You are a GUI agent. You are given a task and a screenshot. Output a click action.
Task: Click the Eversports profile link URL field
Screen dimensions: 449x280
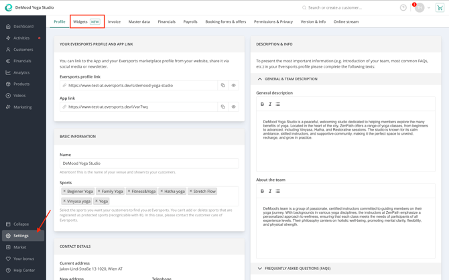(x=139, y=85)
